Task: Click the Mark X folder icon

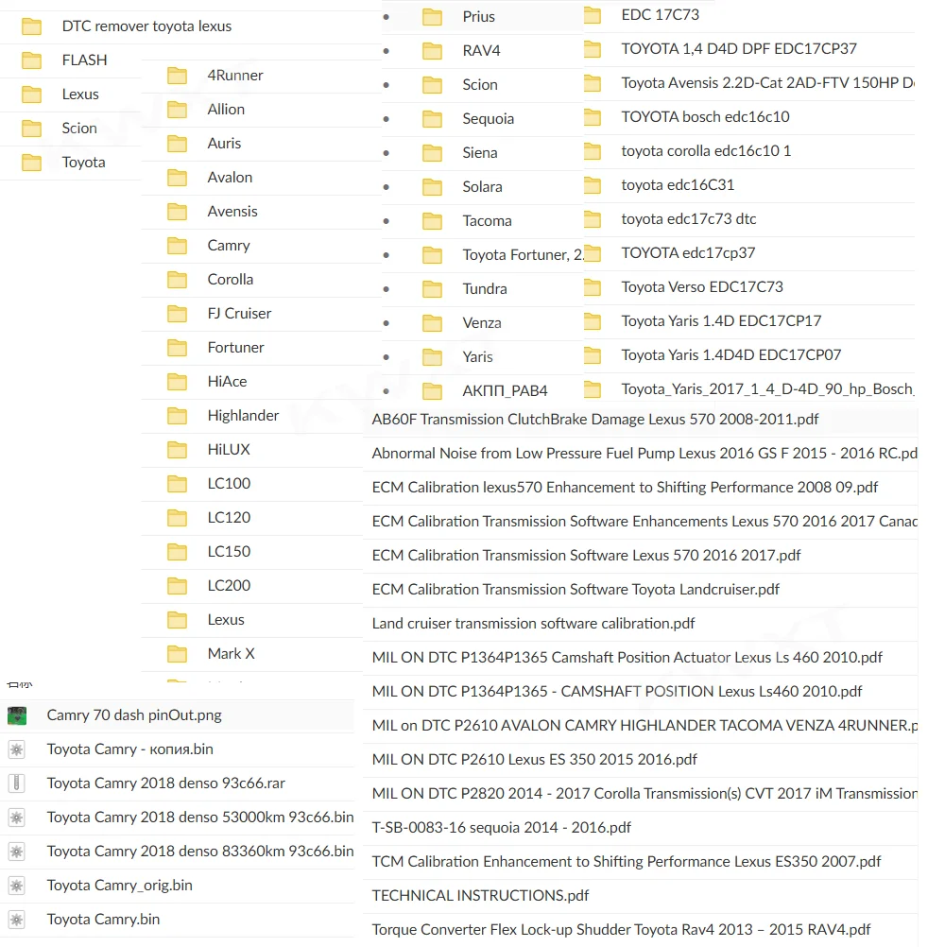Action: pyautogui.click(x=177, y=654)
